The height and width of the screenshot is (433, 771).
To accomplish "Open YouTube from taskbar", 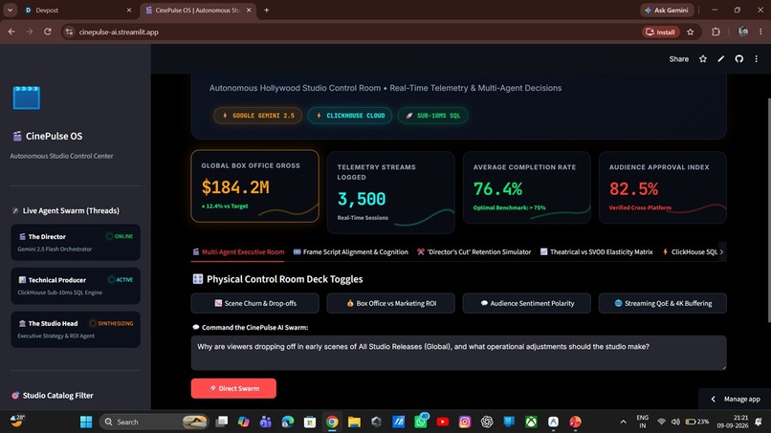I will pyautogui.click(x=443, y=422).
